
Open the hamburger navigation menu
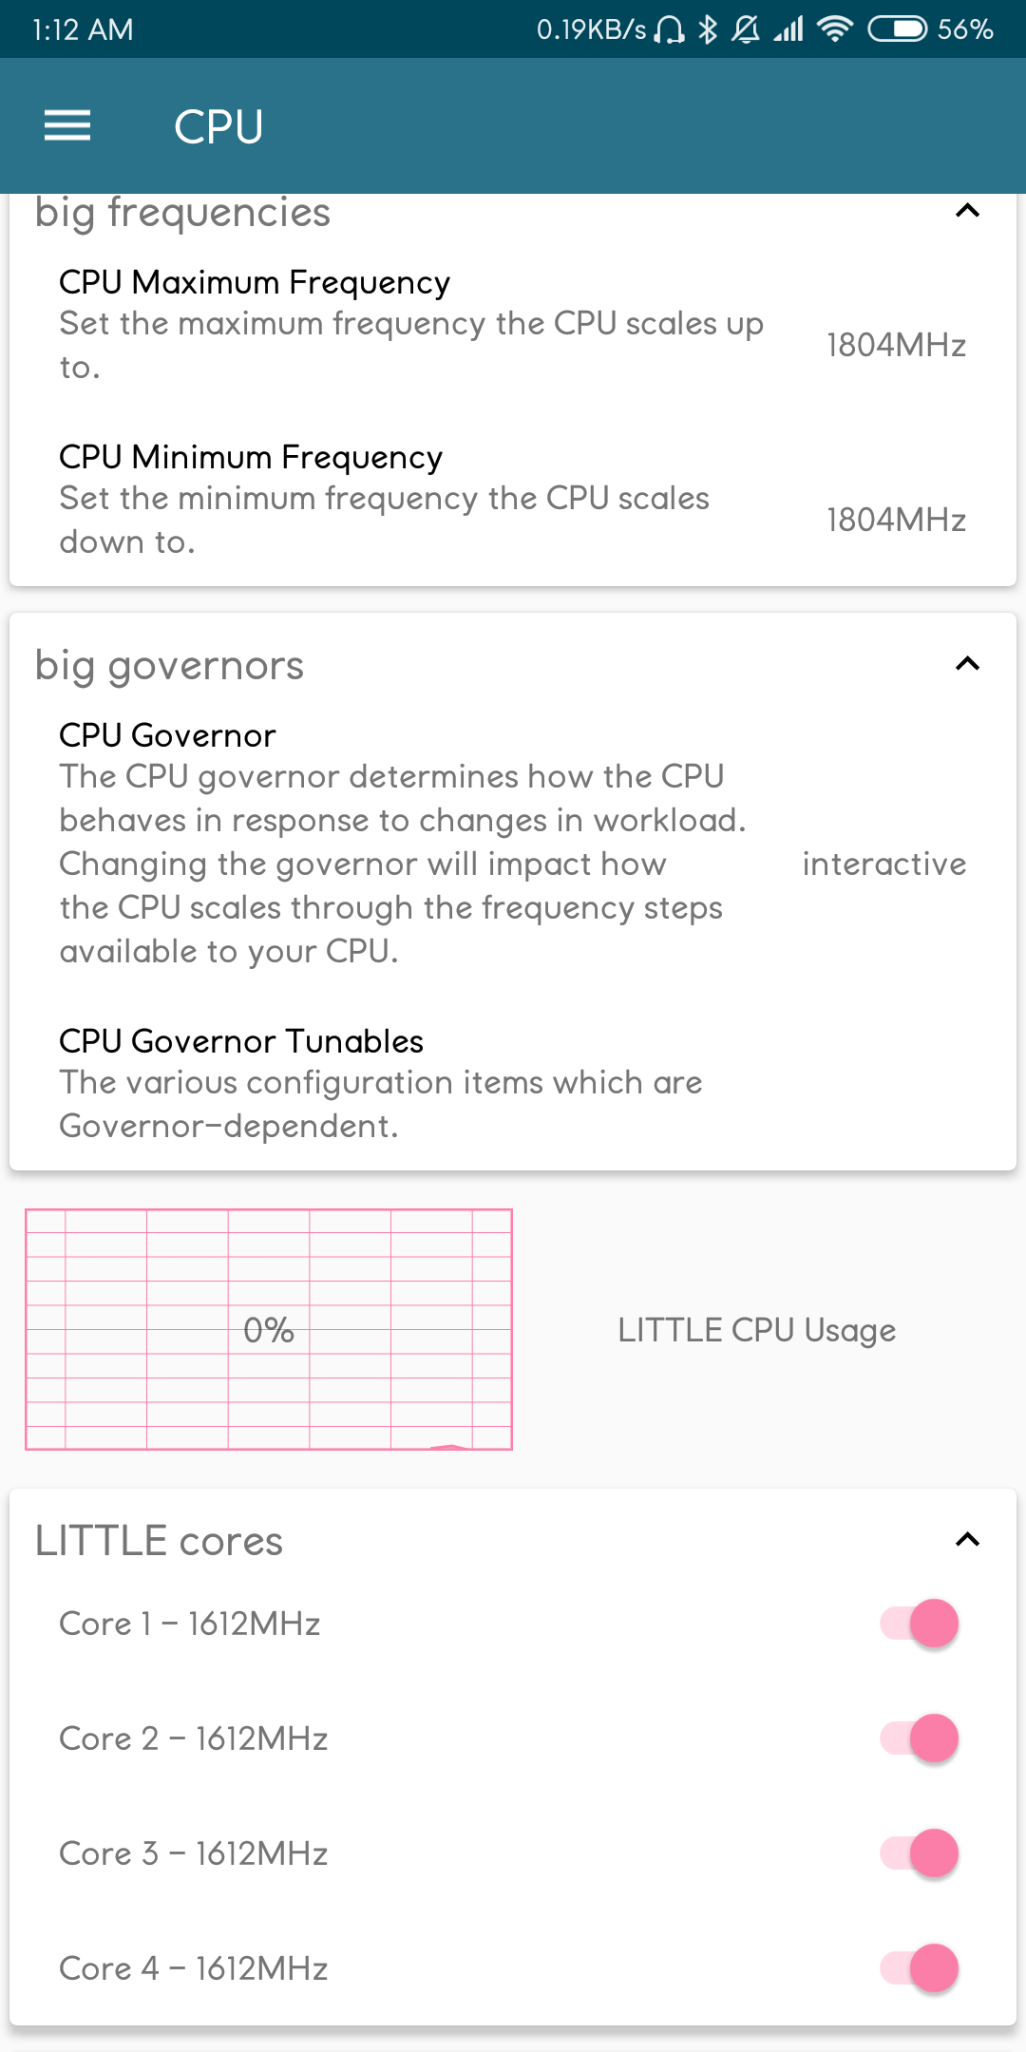67,125
